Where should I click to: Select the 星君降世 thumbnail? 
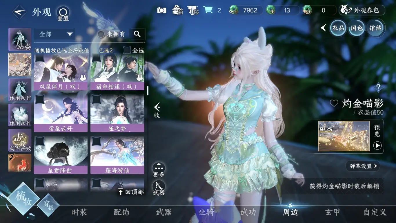[x=61, y=155]
